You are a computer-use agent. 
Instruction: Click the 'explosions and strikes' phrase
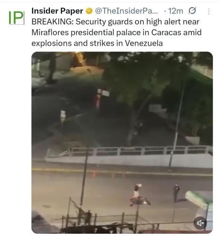tap(73, 43)
